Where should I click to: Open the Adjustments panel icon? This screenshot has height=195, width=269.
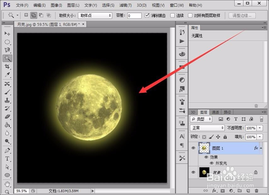click(182, 80)
